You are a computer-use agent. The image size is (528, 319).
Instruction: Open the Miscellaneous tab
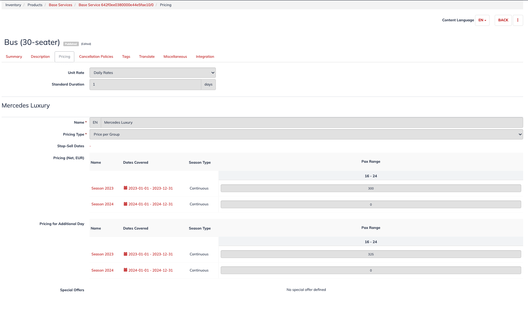[x=175, y=57]
